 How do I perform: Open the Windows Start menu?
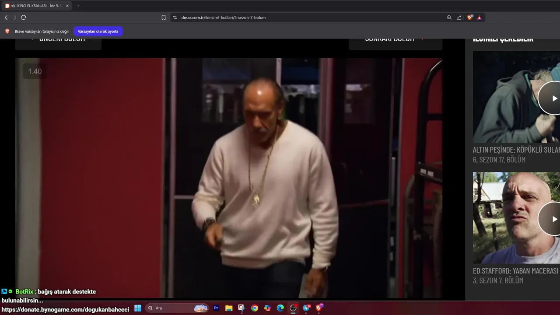tap(138, 308)
